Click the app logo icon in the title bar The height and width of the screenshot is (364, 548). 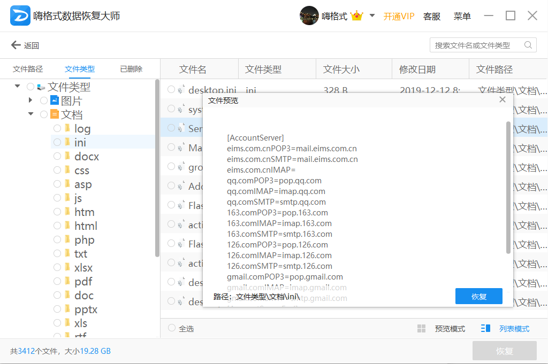click(x=20, y=16)
